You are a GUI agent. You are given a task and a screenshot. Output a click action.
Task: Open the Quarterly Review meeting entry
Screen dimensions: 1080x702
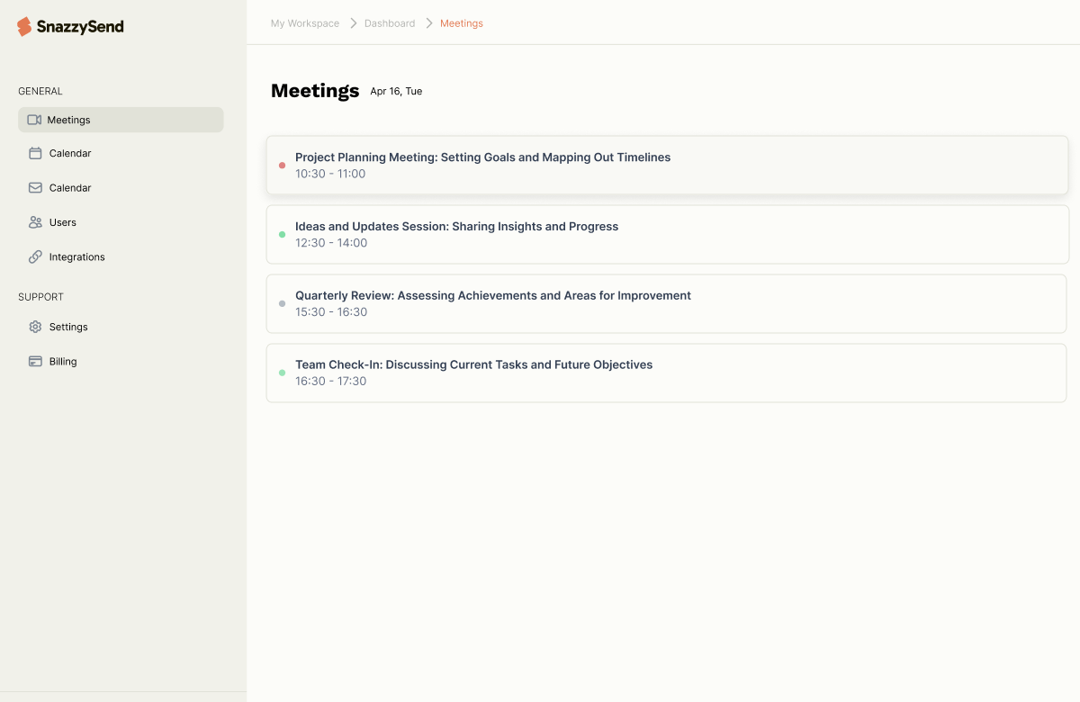point(666,304)
